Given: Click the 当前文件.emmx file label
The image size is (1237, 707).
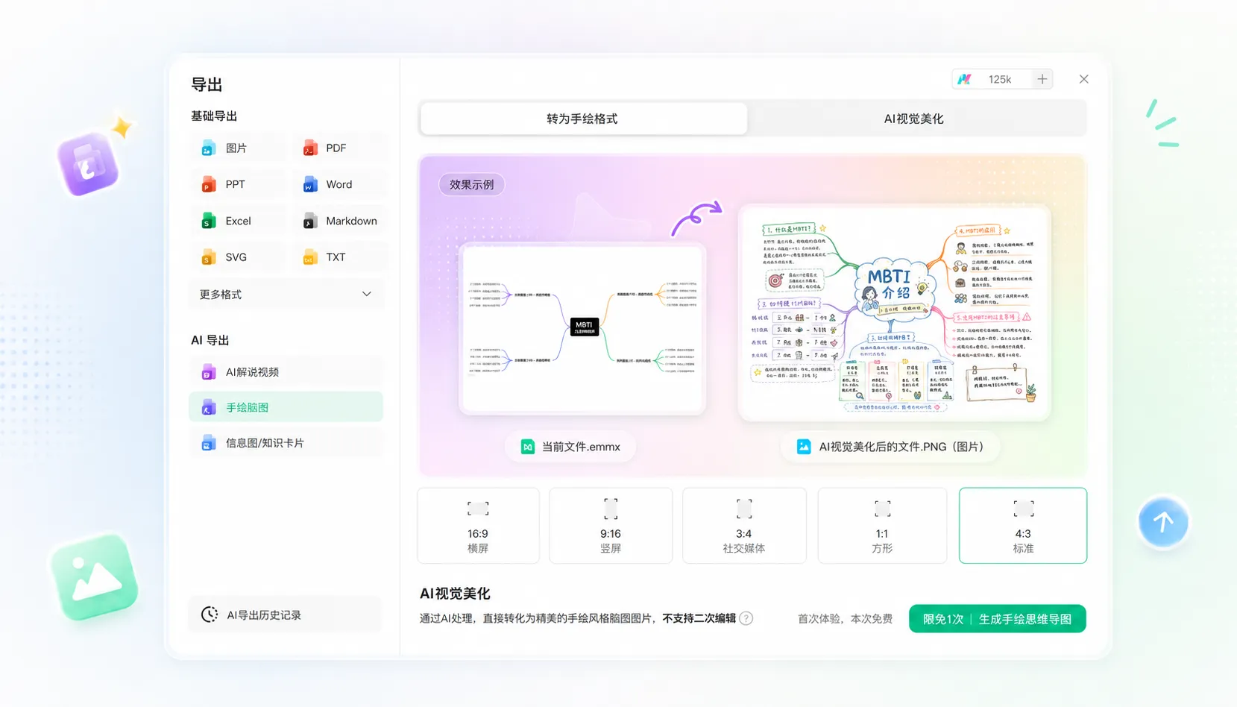Looking at the screenshot, I should tap(571, 447).
